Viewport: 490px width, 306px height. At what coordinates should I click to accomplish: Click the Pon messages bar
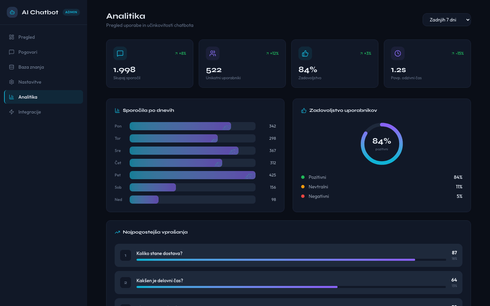tap(180, 126)
